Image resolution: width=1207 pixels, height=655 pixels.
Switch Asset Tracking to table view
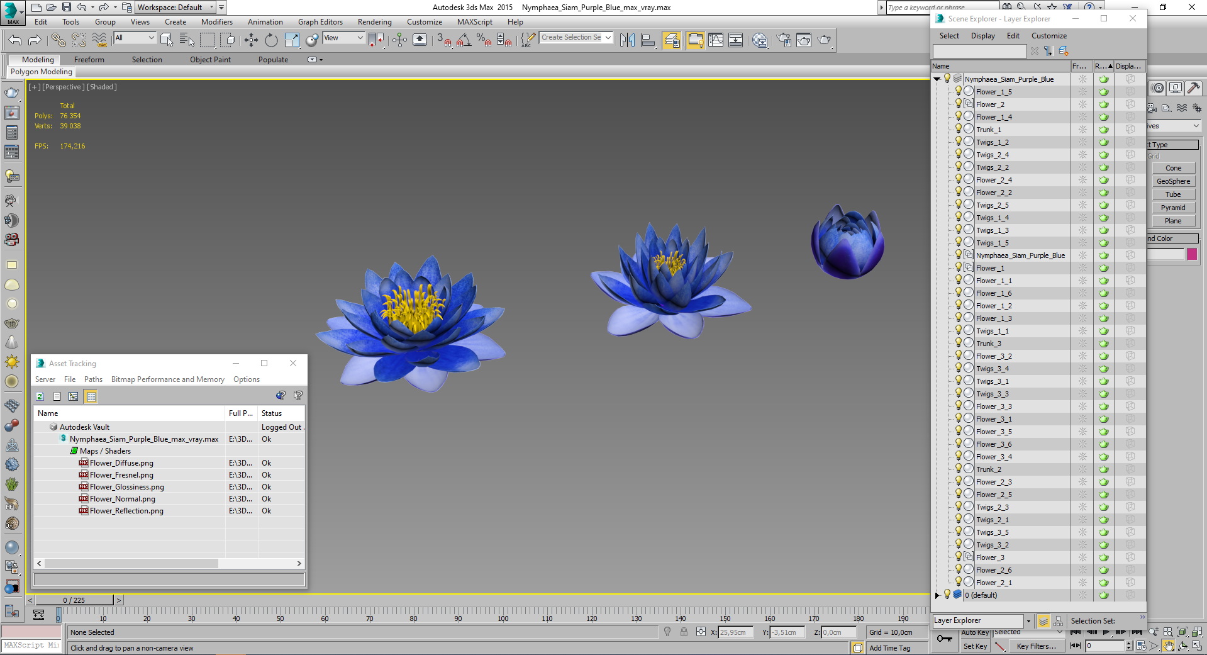(x=91, y=396)
